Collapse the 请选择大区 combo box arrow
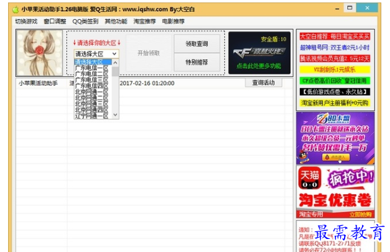 pyautogui.click(x=114, y=54)
